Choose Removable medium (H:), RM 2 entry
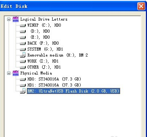This screenshot has width=147, height=137. [57, 55]
